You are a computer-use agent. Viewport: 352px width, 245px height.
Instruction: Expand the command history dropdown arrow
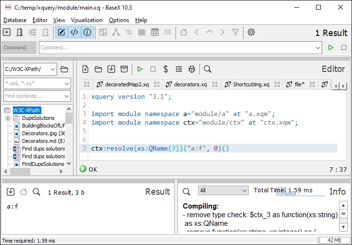pyautogui.click(x=318, y=47)
